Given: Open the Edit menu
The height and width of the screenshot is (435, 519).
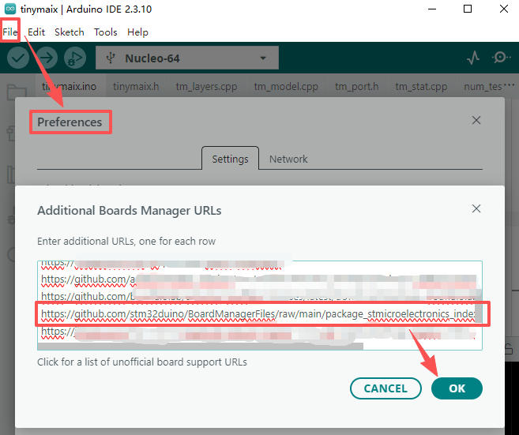Looking at the screenshot, I should click(36, 32).
